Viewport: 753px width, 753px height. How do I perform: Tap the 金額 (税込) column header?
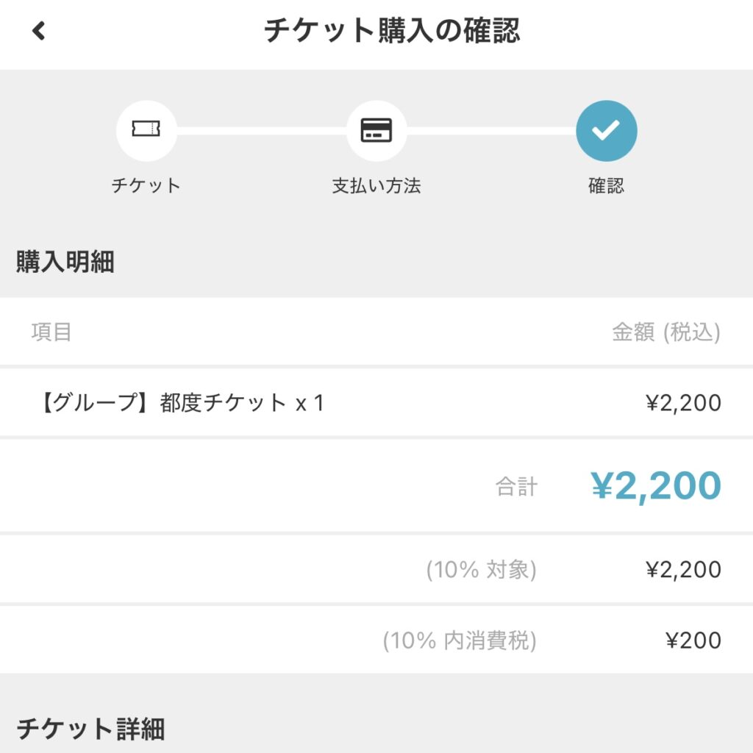pos(666,332)
